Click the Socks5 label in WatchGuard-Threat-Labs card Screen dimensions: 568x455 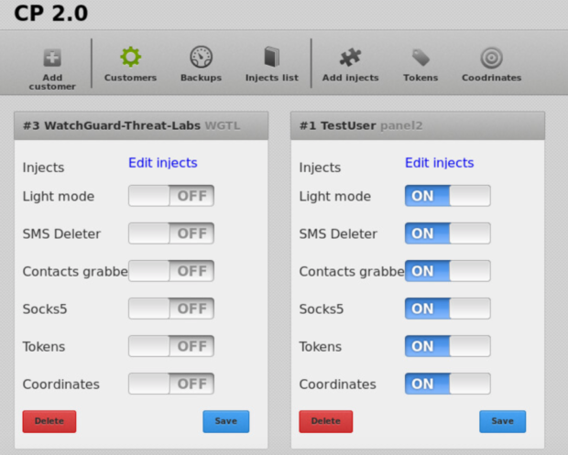point(45,309)
